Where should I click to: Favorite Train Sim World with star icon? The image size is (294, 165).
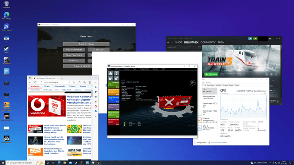click(276, 74)
